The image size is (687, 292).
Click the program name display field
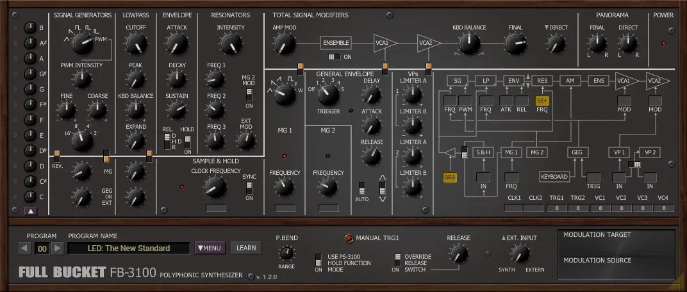[128, 248]
